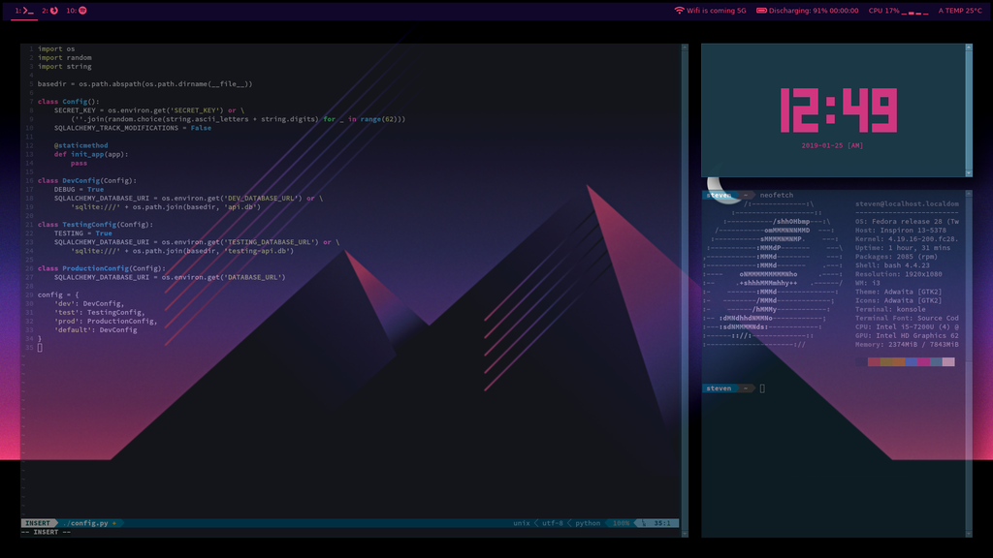Switch to workspace 1 terminal icon

click(28, 11)
